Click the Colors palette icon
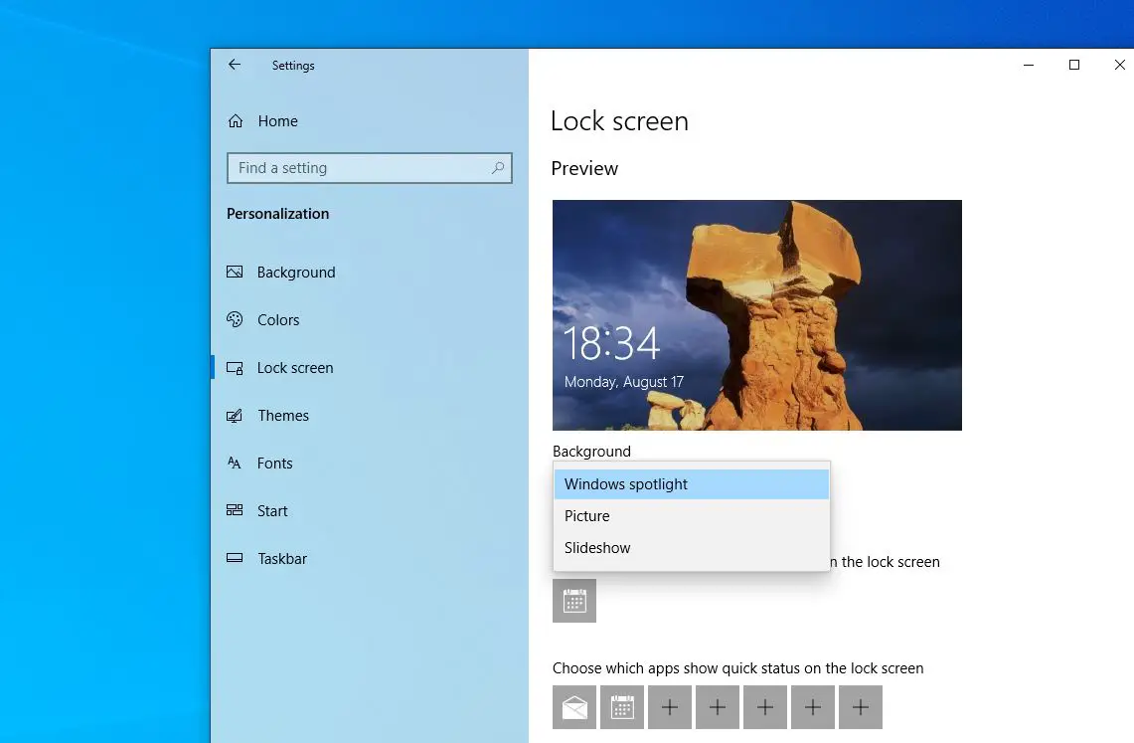Viewport: 1134px width, 743px height. coord(235,320)
